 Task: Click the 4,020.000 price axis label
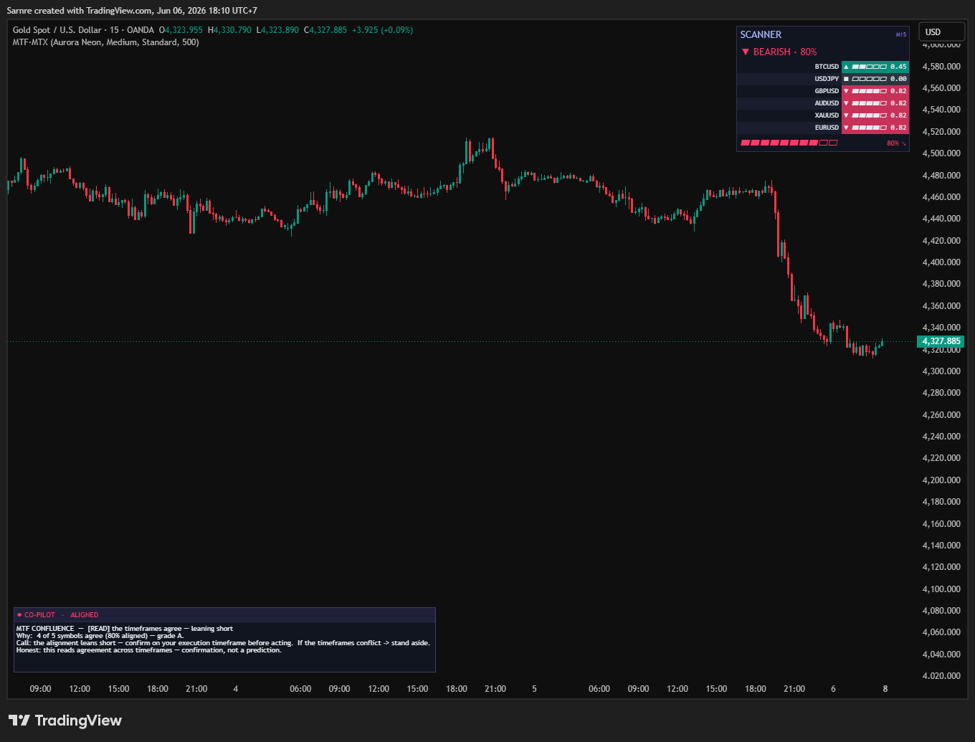941,676
